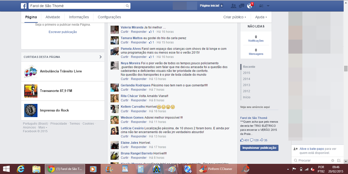Click Farol de São Thomé ad title
Image resolution: width=348 pixels, height=174 pixels.
click(254, 118)
